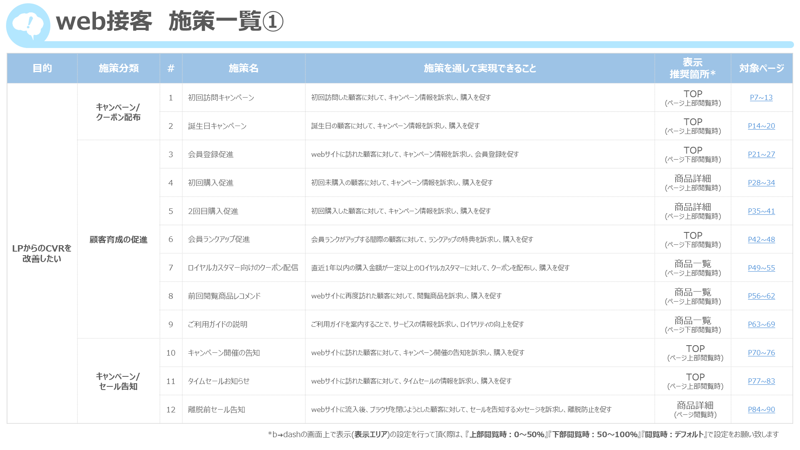Click ロイヤルカスタマー向けのクーポン配信 measure name

click(x=243, y=268)
